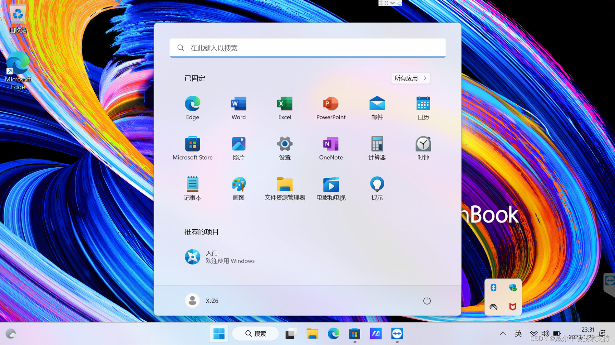The height and width of the screenshot is (345, 615).
Task: Launch OneNote from pinned apps
Action: [x=331, y=148]
